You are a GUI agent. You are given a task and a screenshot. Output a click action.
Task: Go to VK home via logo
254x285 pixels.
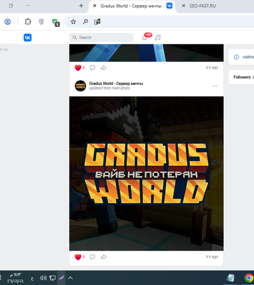[27, 38]
